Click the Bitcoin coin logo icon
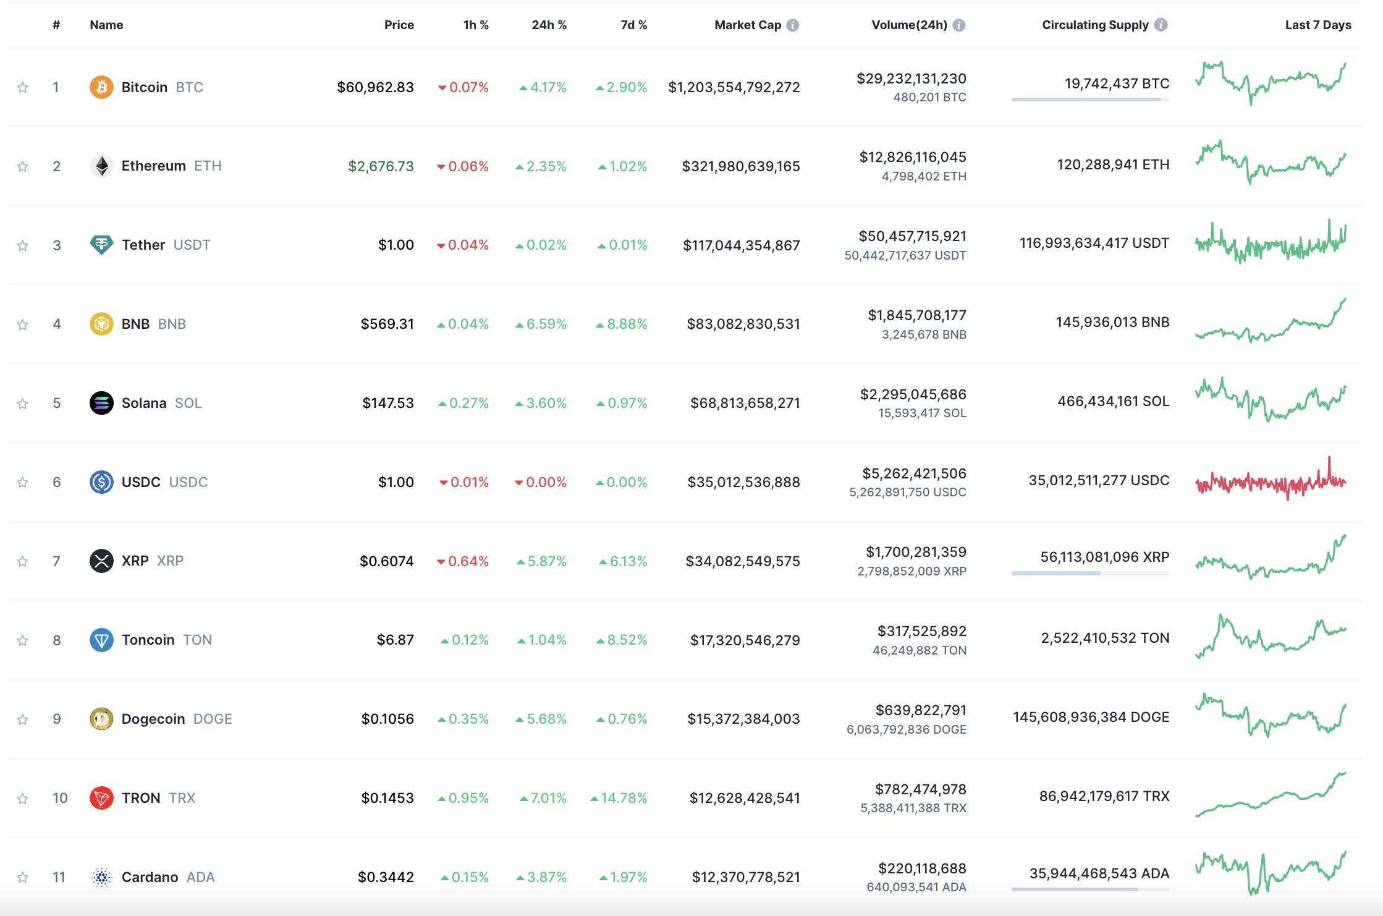The image size is (1383, 916). pos(101,87)
